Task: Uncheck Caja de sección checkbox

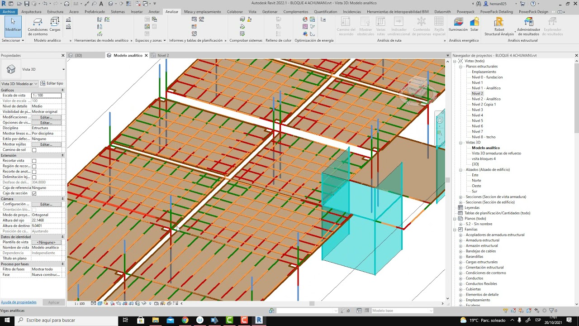Action: coord(34,193)
